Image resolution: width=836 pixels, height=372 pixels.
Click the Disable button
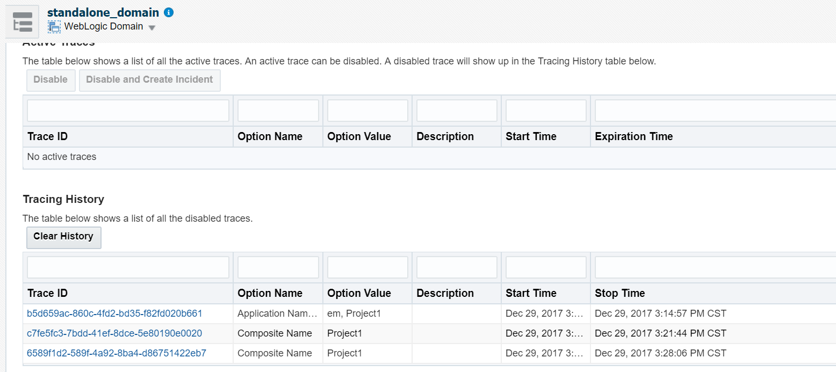pyautogui.click(x=51, y=79)
